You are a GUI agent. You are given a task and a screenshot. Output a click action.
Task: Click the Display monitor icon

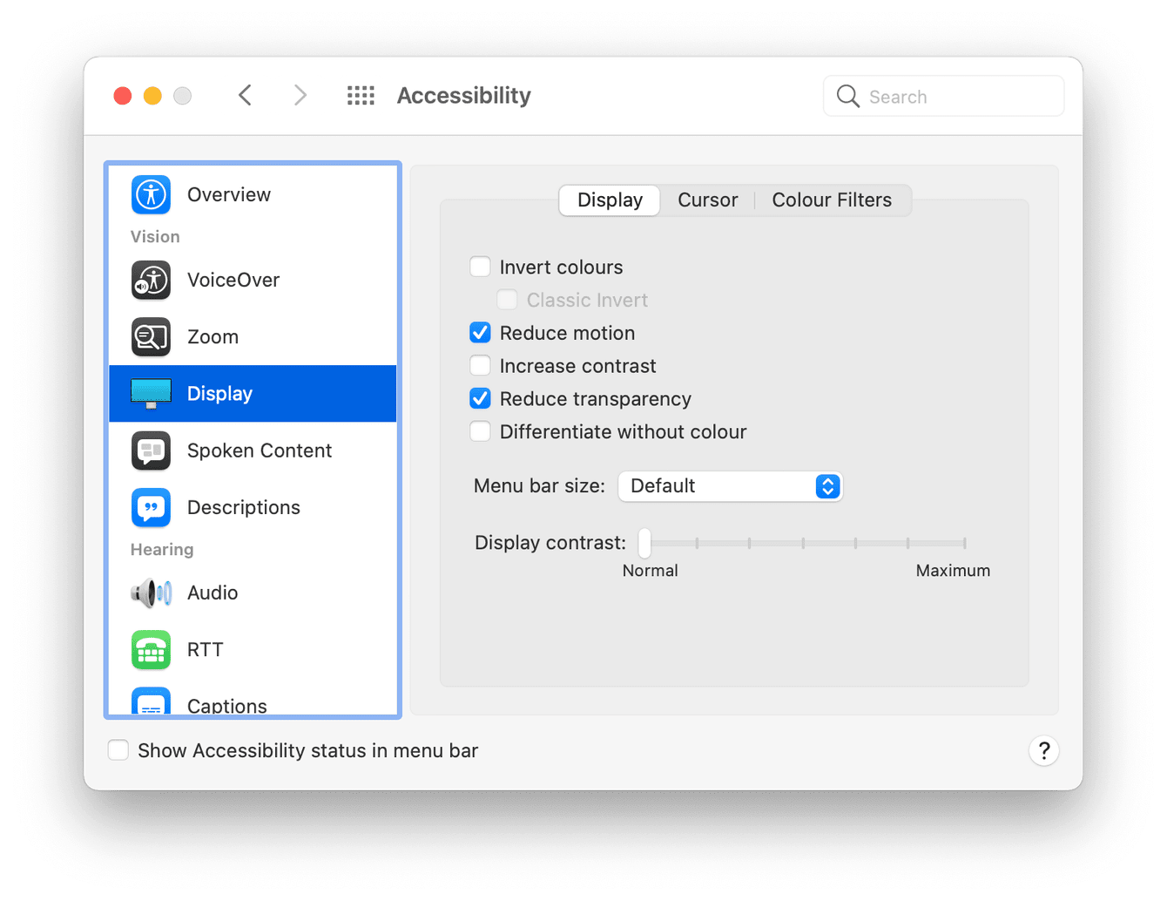click(151, 393)
